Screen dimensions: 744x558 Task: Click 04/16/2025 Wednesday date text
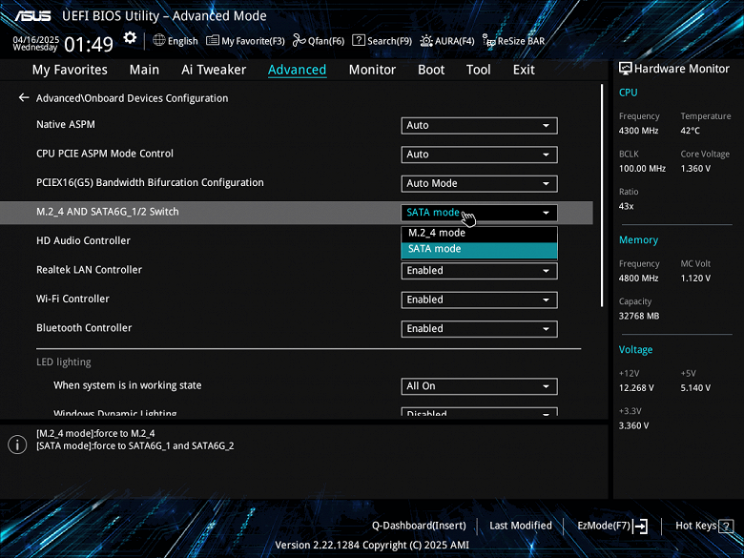(35, 43)
